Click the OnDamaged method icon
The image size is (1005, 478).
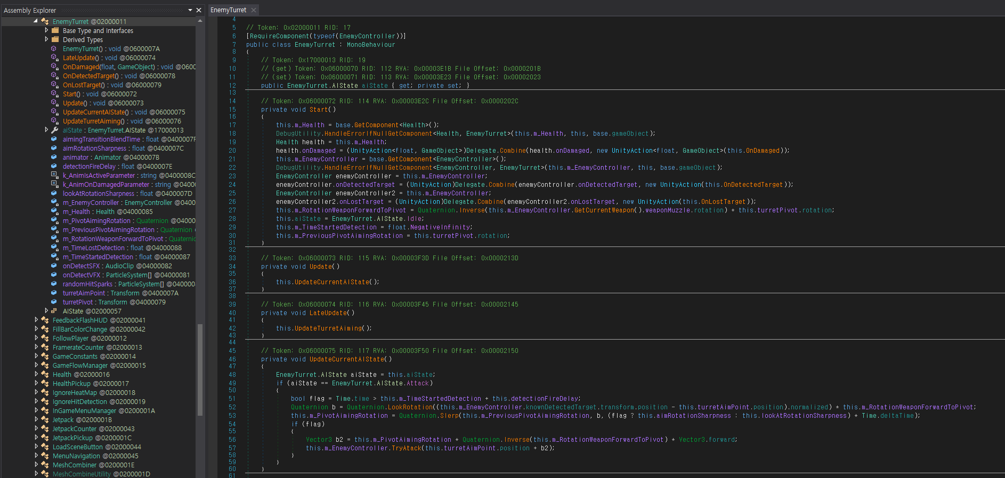(54, 67)
